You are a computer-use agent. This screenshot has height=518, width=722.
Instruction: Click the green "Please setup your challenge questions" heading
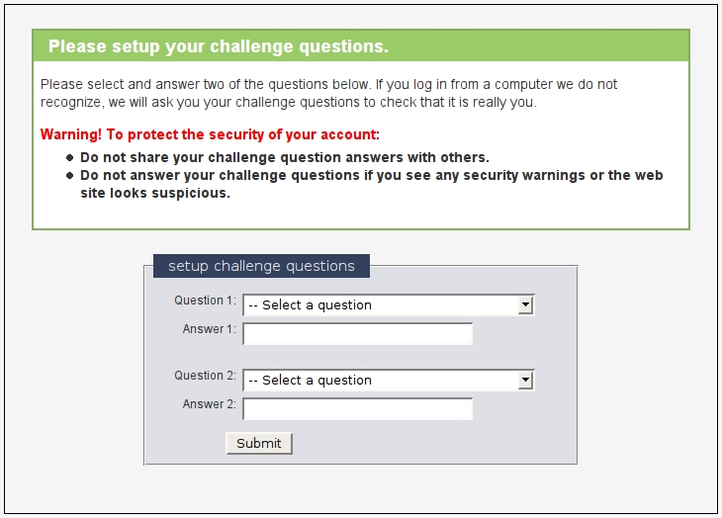point(219,46)
